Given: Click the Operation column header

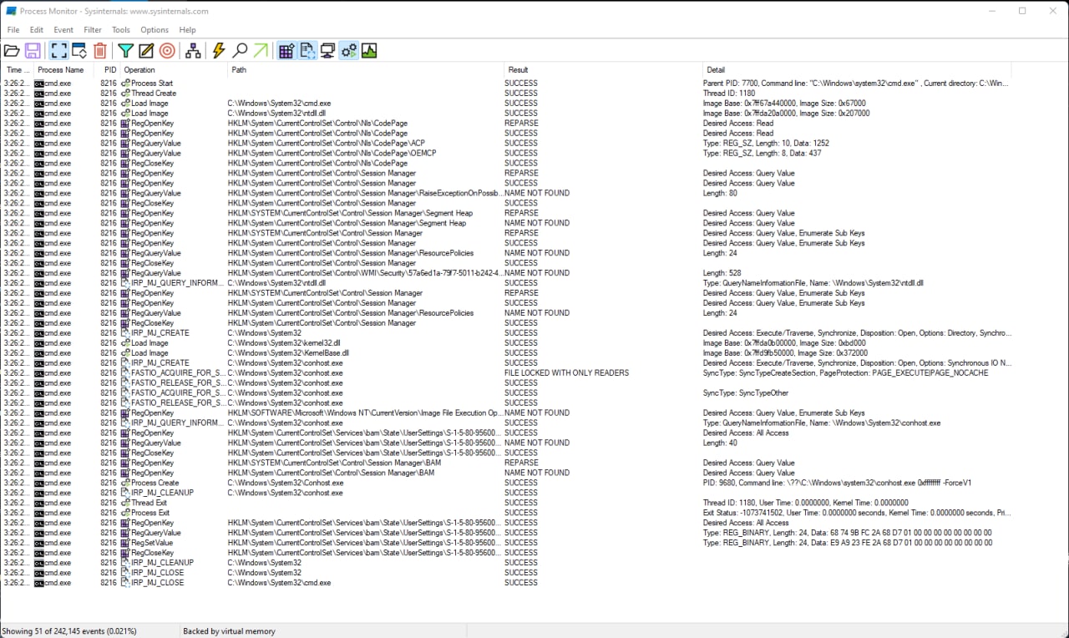Looking at the screenshot, I should pyautogui.click(x=174, y=70).
